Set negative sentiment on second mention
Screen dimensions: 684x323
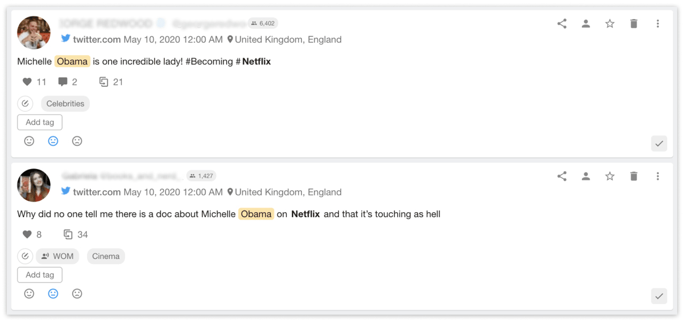coord(77,294)
